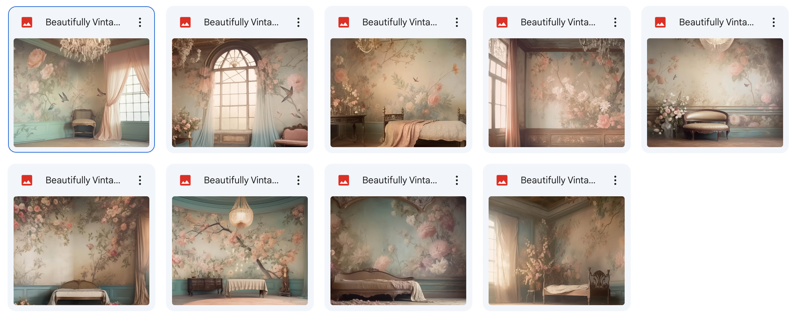The width and height of the screenshot is (797, 319).
Task: Open more actions menu for the bed with pink blanket file
Action: tap(457, 22)
